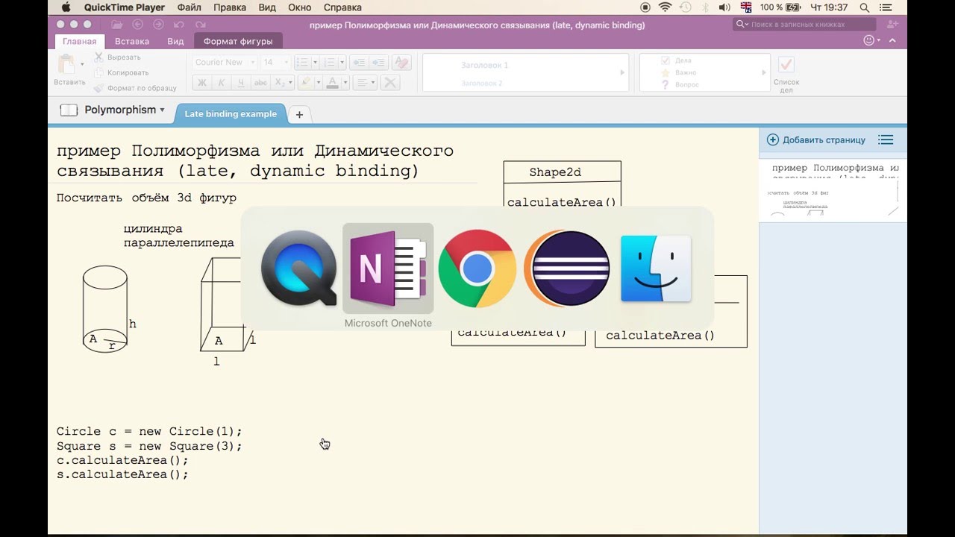Open the share notebook person icon
Screen dimensions: 955x537
point(892,25)
